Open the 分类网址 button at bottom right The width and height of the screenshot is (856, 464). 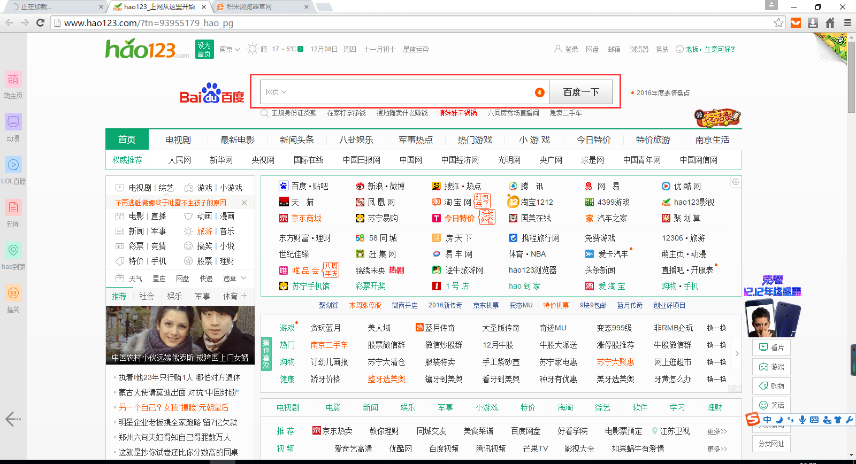pyautogui.click(x=771, y=444)
